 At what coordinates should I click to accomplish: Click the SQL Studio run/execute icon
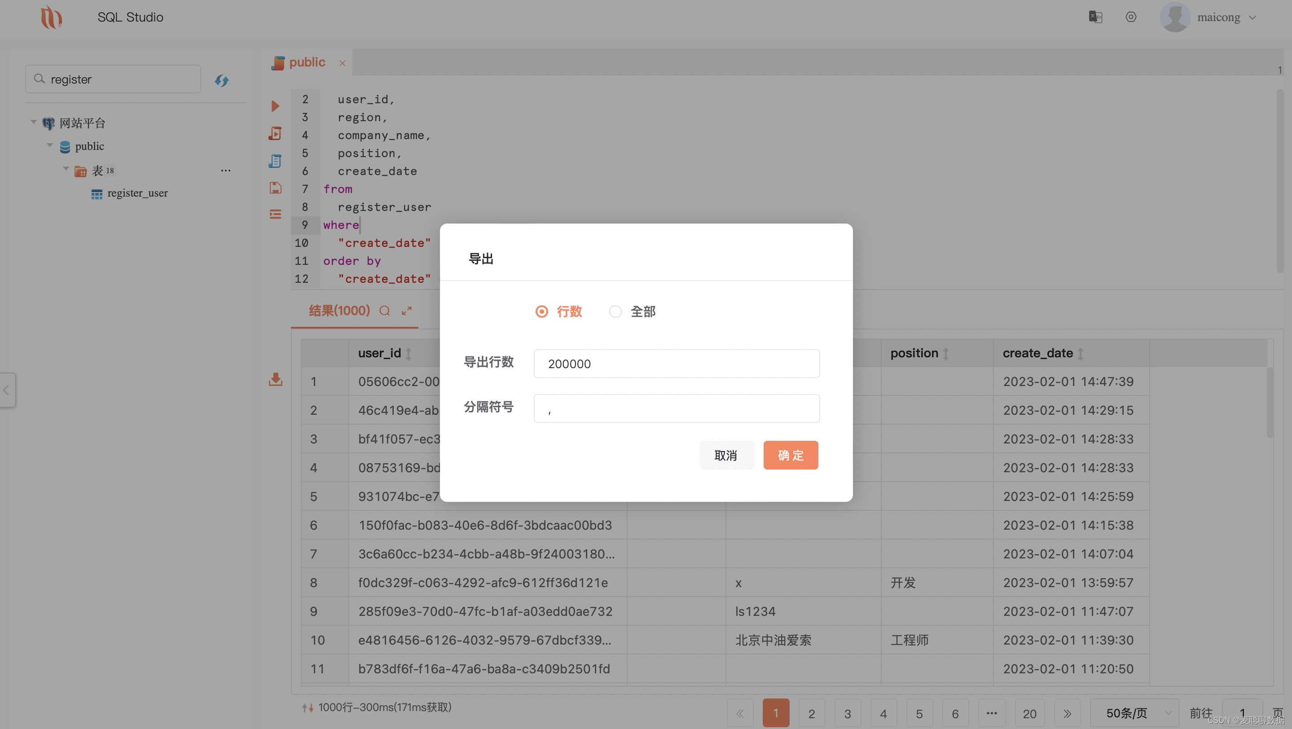(x=276, y=106)
